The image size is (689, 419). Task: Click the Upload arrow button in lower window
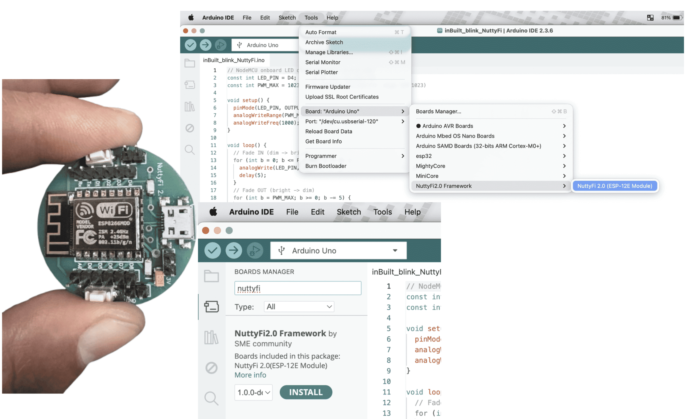click(x=234, y=250)
